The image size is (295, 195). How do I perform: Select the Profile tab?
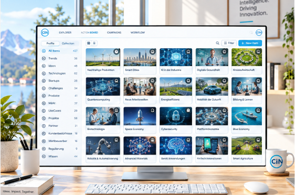tap(50, 44)
